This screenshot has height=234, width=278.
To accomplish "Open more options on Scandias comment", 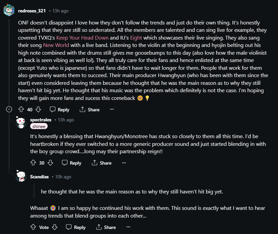I will point(128,227).
